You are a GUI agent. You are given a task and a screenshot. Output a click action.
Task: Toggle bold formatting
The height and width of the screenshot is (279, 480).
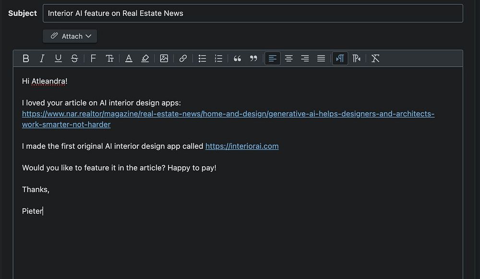coord(26,59)
